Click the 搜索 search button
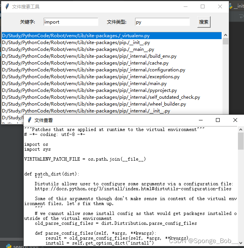This screenshot has width=244, height=248. click(204, 22)
